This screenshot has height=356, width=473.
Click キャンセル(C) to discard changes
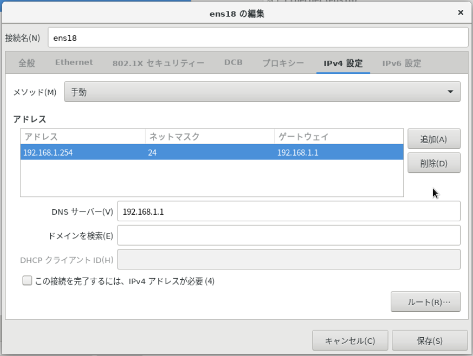click(350, 340)
